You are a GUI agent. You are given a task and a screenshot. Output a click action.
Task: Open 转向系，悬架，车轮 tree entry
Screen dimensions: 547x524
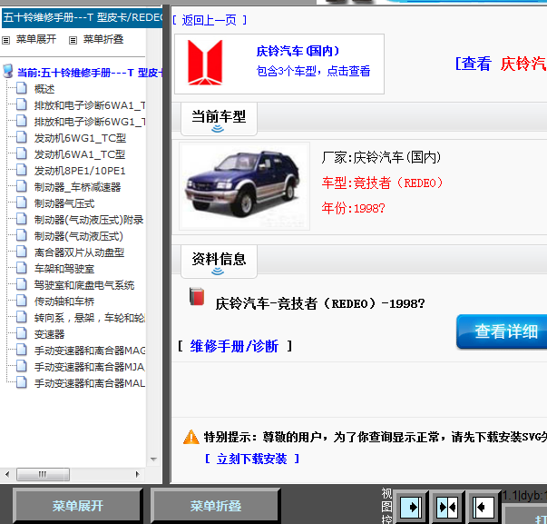90,318
